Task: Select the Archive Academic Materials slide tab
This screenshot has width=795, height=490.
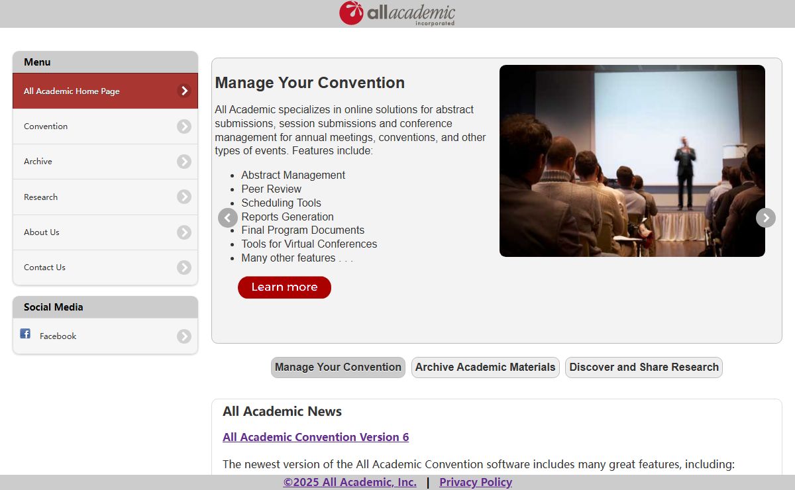Action: coord(486,367)
